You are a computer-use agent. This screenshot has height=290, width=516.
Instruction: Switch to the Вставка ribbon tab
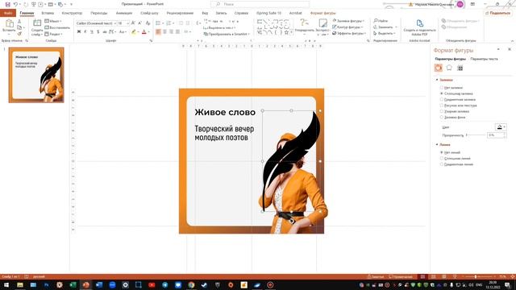[48, 13]
